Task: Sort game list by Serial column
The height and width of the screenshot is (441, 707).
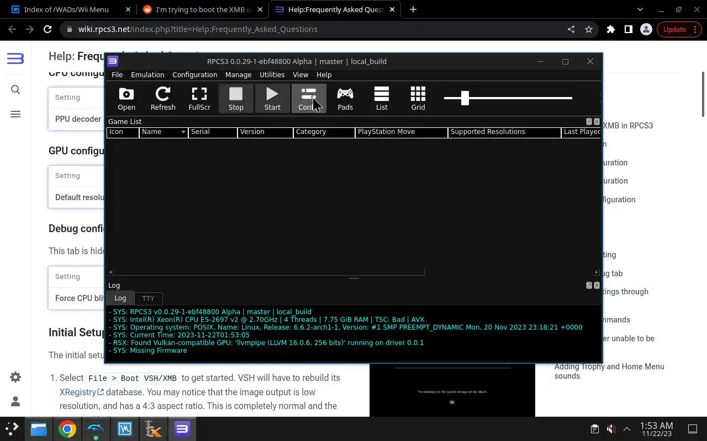Action: pos(213,132)
